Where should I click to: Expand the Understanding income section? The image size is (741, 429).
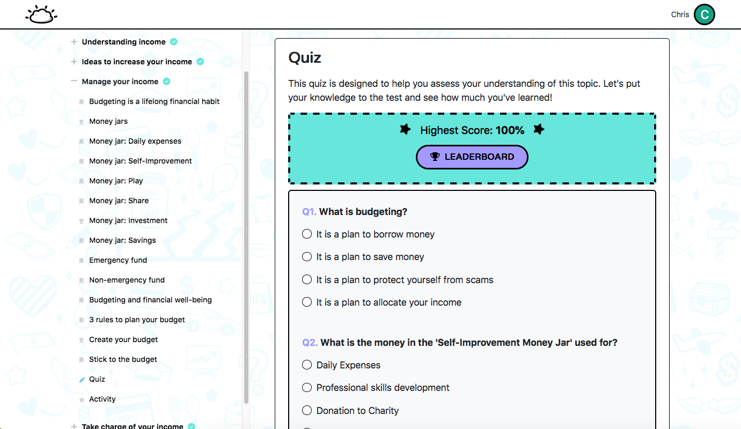click(x=74, y=42)
